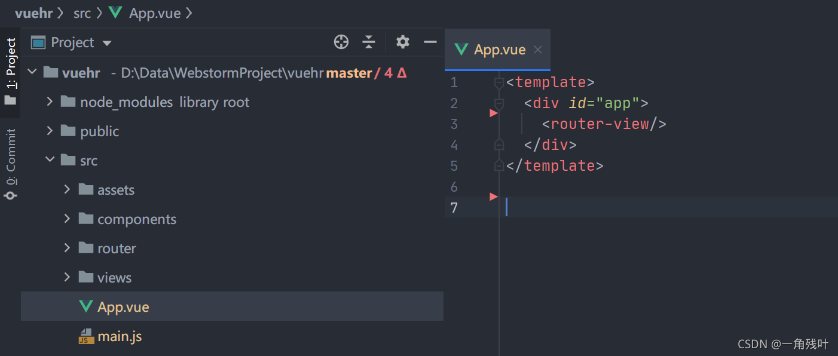This screenshot has width=838, height=356.
Task: Click the App.vue breadcrumb in navigation bar
Action: pos(155,13)
